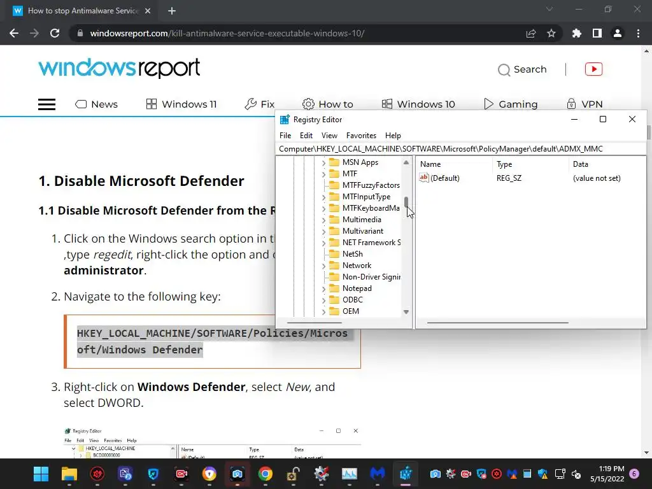Image resolution: width=652 pixels, height=489 pixels.
Task: Expand the MTFKeyboardMa registry key
Action: (324, 208)
